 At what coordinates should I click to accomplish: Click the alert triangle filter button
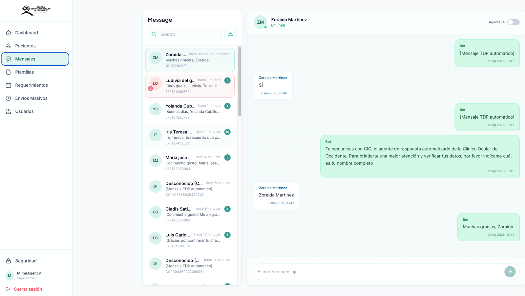(x=230, y=34)
